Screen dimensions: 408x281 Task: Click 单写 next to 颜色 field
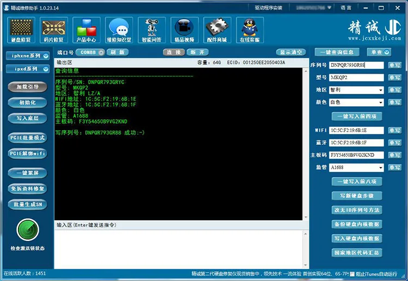[x=395, y=102]
